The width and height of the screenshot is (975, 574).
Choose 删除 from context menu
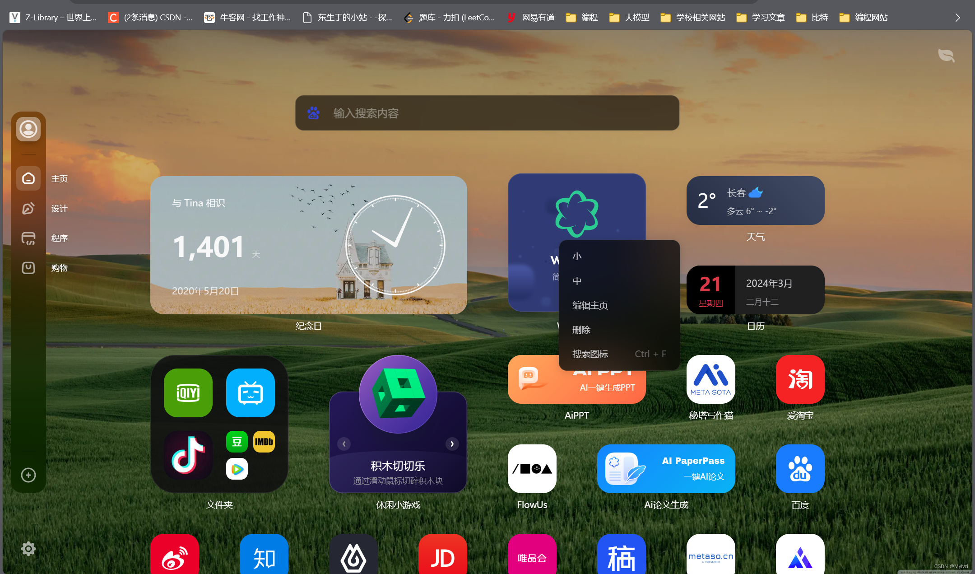[x=581, y=330]
